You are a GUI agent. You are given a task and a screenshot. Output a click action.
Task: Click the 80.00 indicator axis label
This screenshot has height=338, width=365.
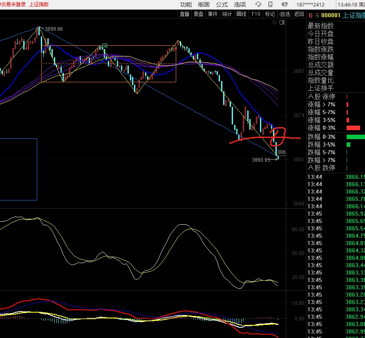298,230
